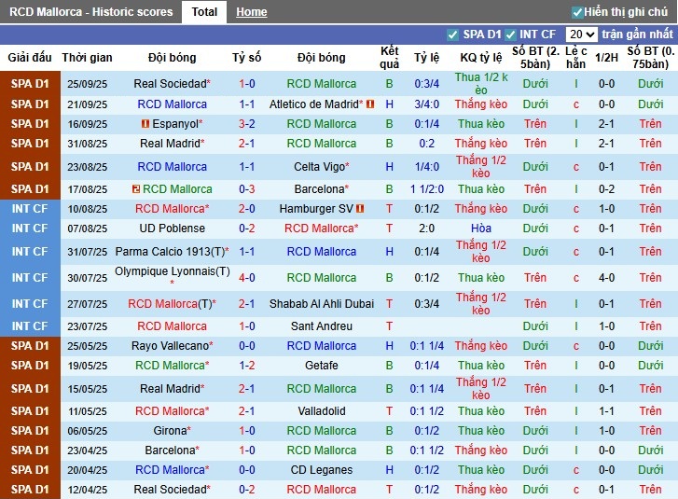
Task: Click the INT CF league label for UD Poblense match
Action: 30,229
